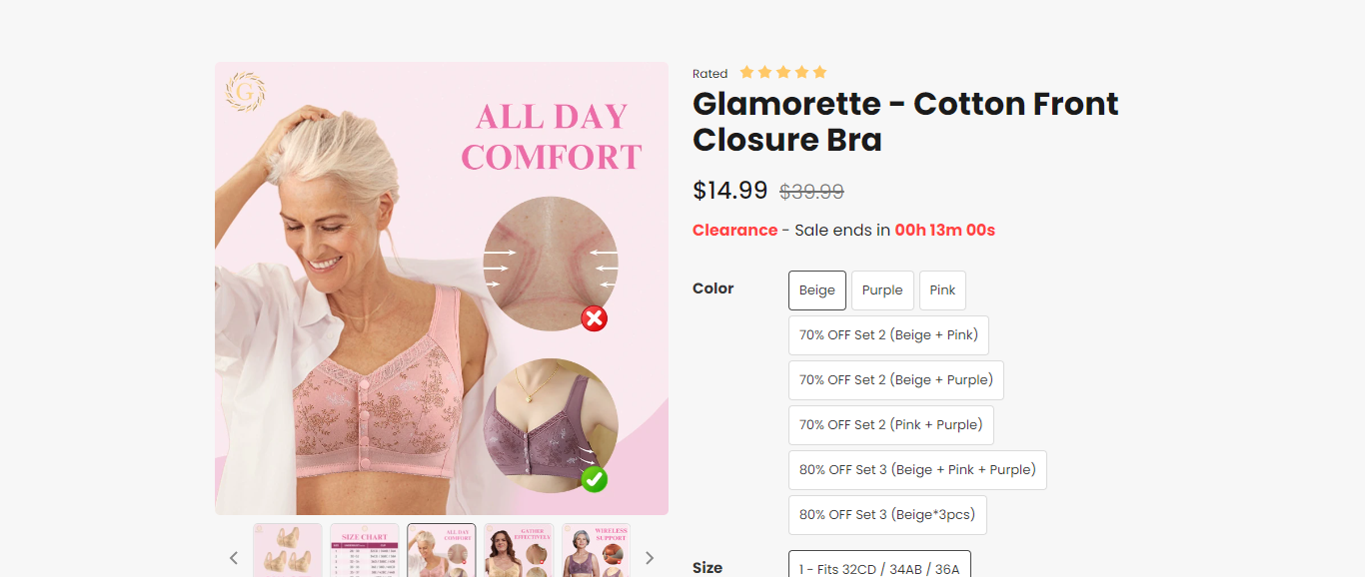Select the 70% OFF Set 2 (Beige + Purple) bundle
Screen dimensions: 1365x577
pyautogui.click(x=895, y=379)
